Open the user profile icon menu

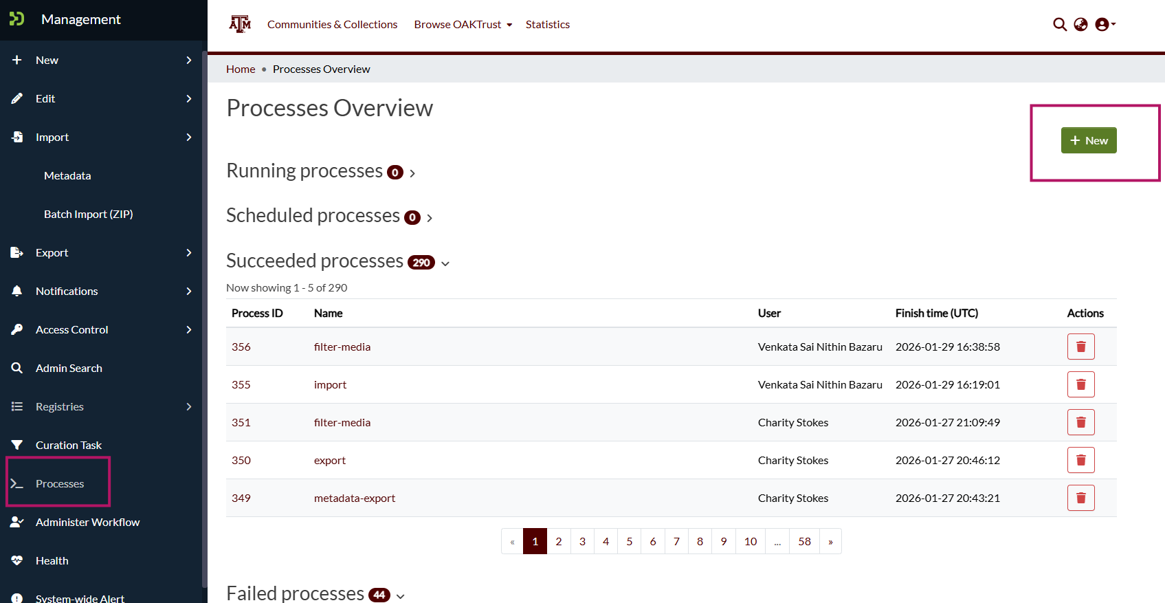point(1104,25)
